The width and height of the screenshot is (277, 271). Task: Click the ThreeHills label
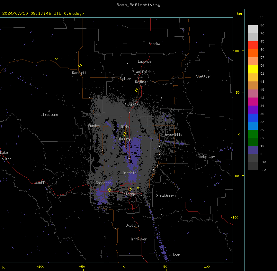tap(173, 135)
